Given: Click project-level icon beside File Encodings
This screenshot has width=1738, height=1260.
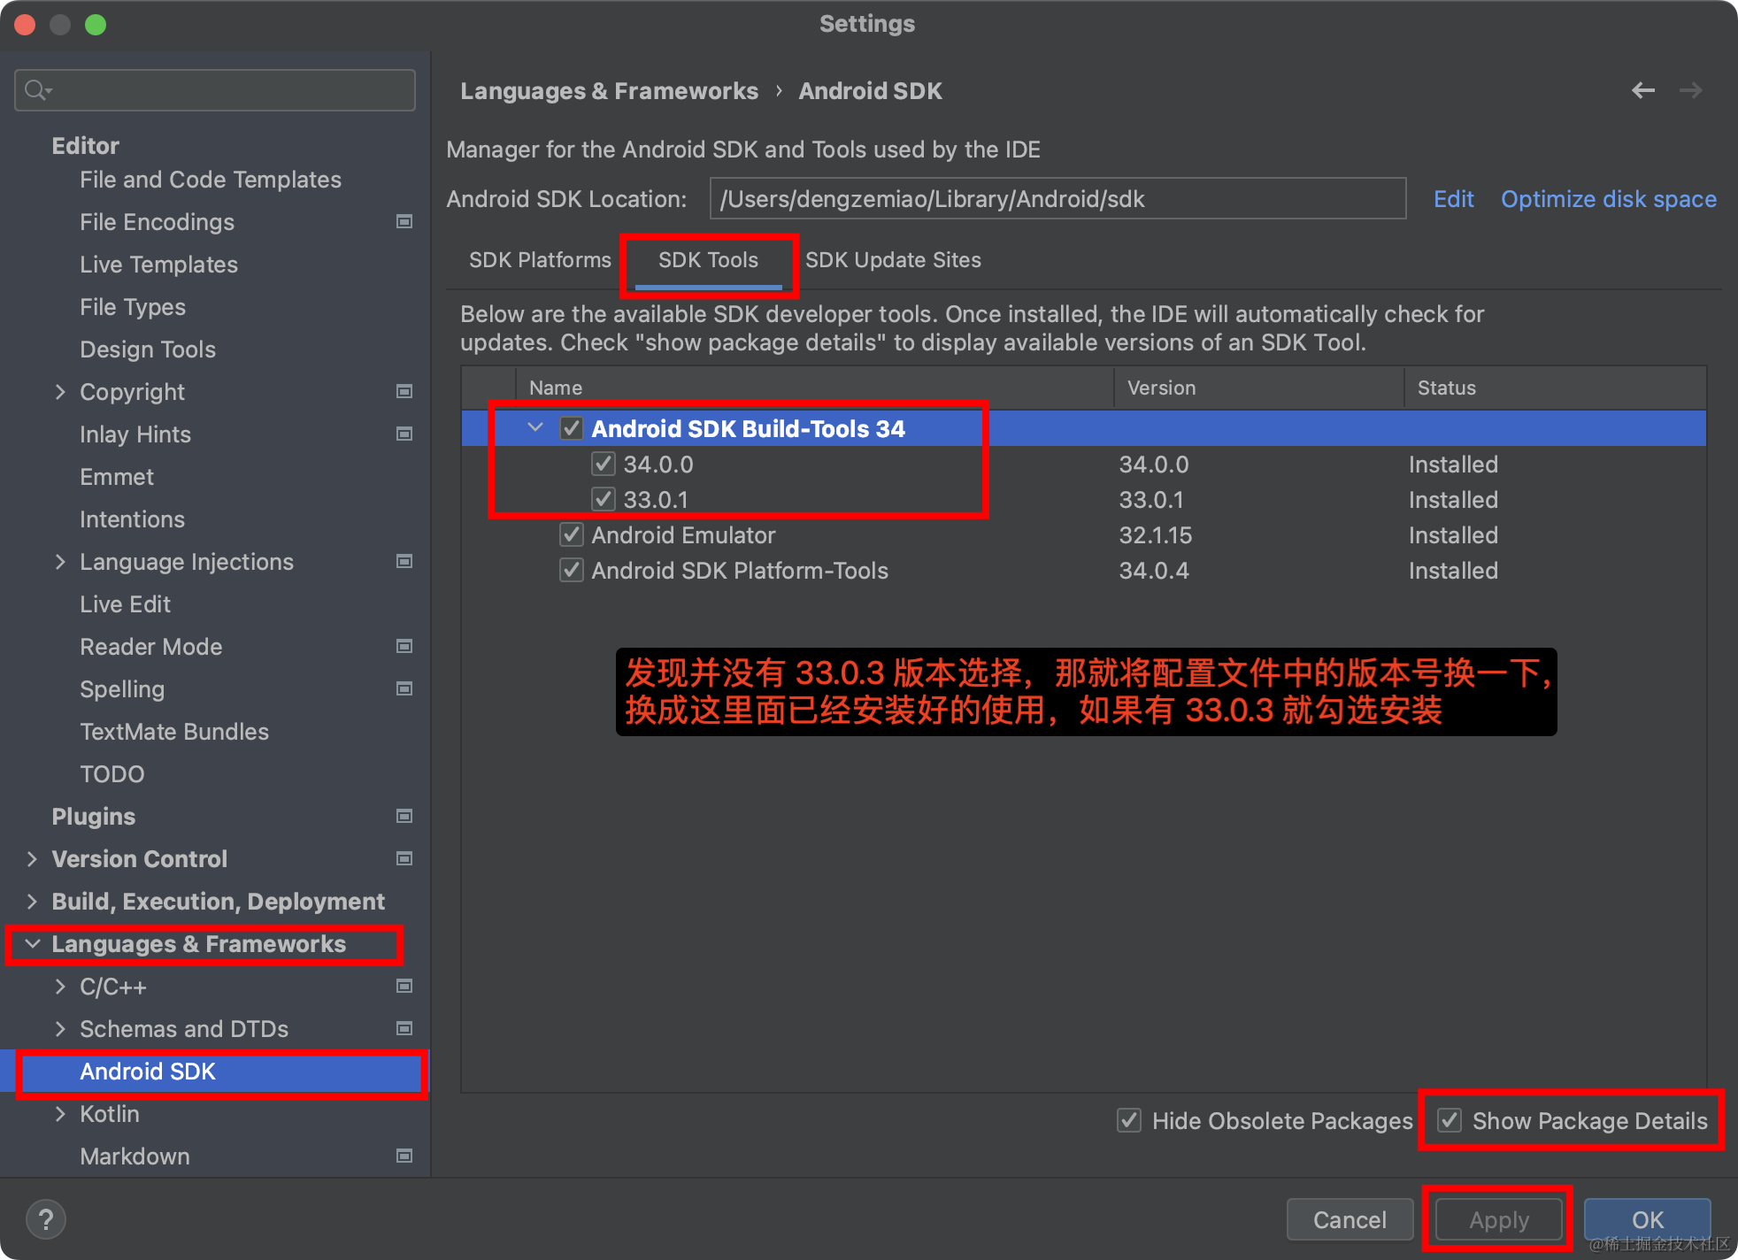Looking at the screenshot, I should click(404, 221).
